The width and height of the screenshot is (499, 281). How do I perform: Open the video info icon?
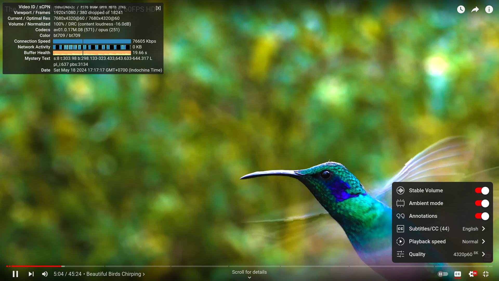(489, 9)
